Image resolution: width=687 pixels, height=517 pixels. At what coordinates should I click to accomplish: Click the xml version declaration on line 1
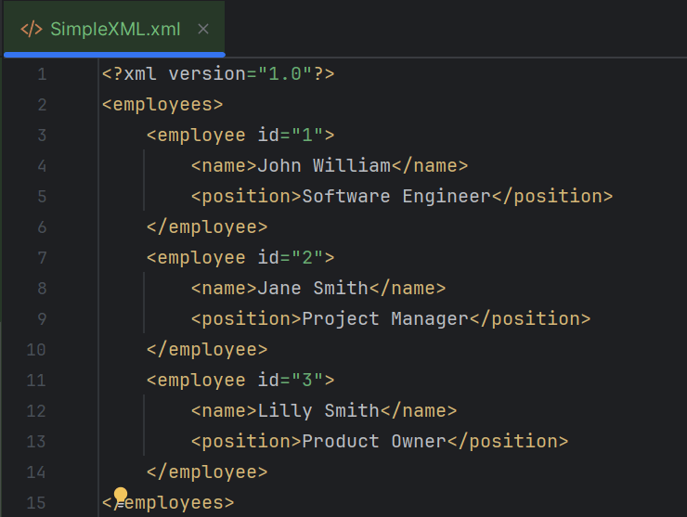click(x=217, y=74)
